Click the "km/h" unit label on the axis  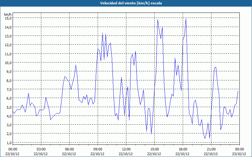point(8,14)
